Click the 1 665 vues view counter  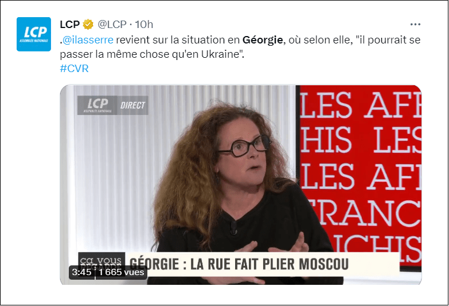tap(122, 272)
